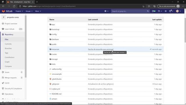186x105 pixels.
Task: Open the public folder
Action: coord(54,44)
